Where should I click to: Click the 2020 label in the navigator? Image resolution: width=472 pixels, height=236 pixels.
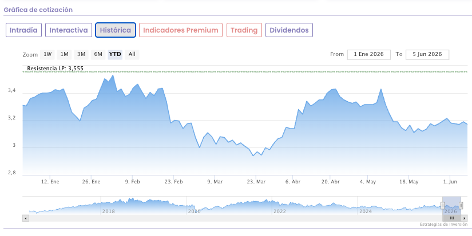pyautogui.click(x=194, y=211)
